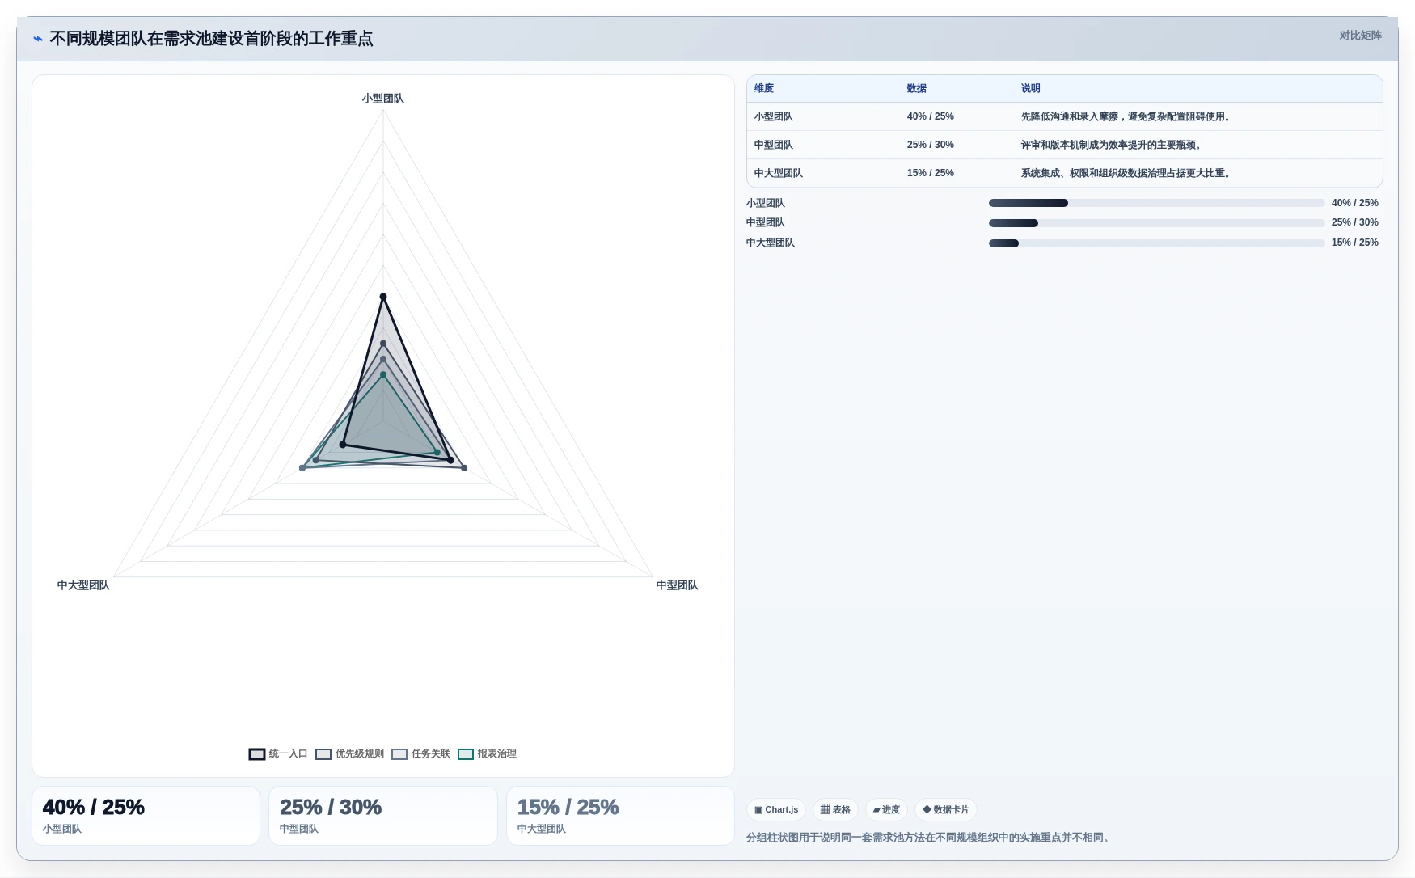Click the 40% / 25% table cell

click(931, 116)
